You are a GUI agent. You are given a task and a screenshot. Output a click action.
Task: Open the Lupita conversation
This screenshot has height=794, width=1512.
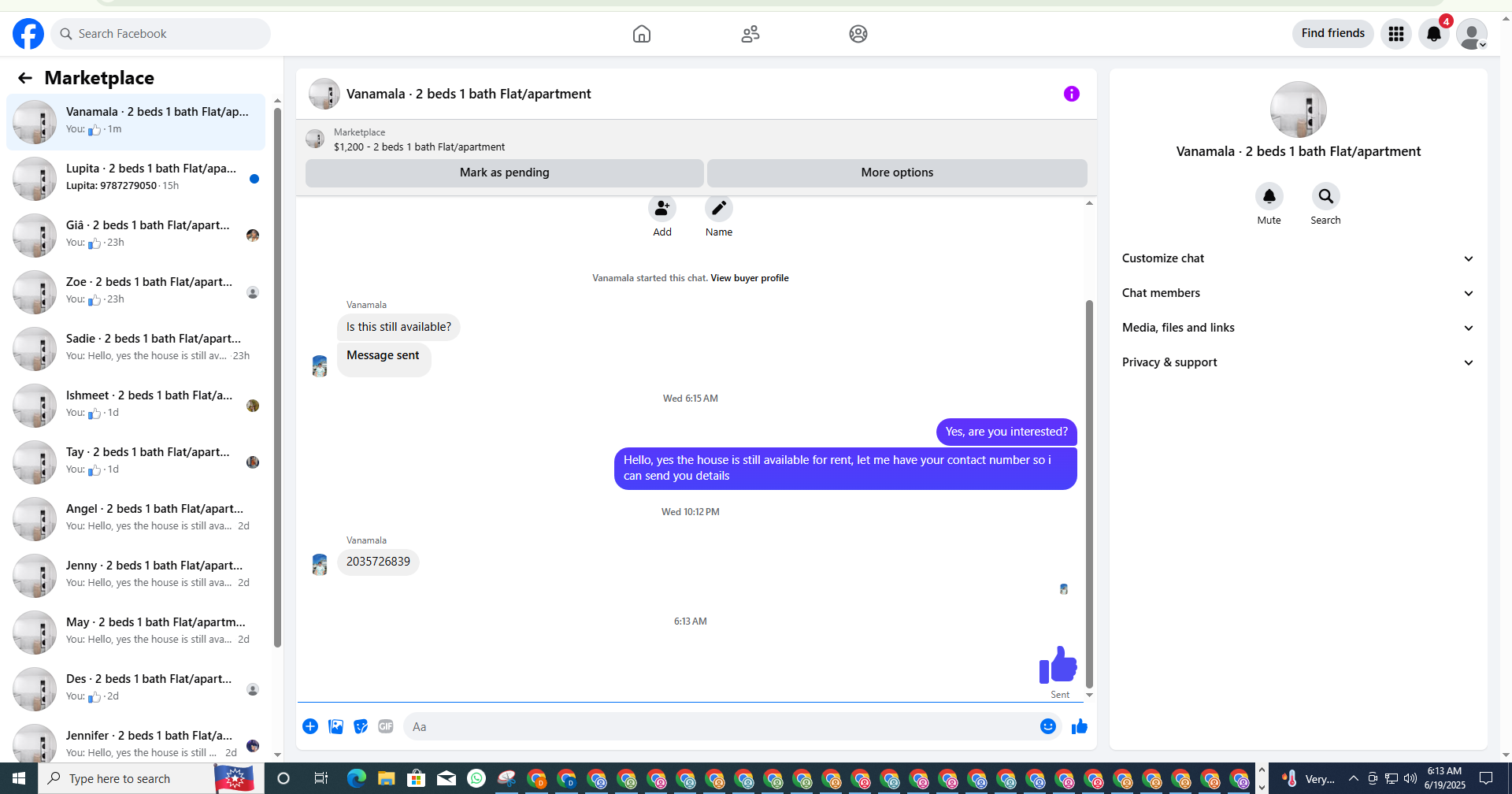click(135, 179)
